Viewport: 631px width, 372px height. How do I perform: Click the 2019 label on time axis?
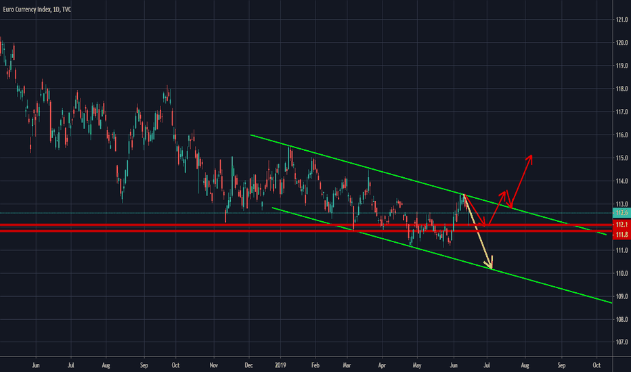[x=280, y=365]
